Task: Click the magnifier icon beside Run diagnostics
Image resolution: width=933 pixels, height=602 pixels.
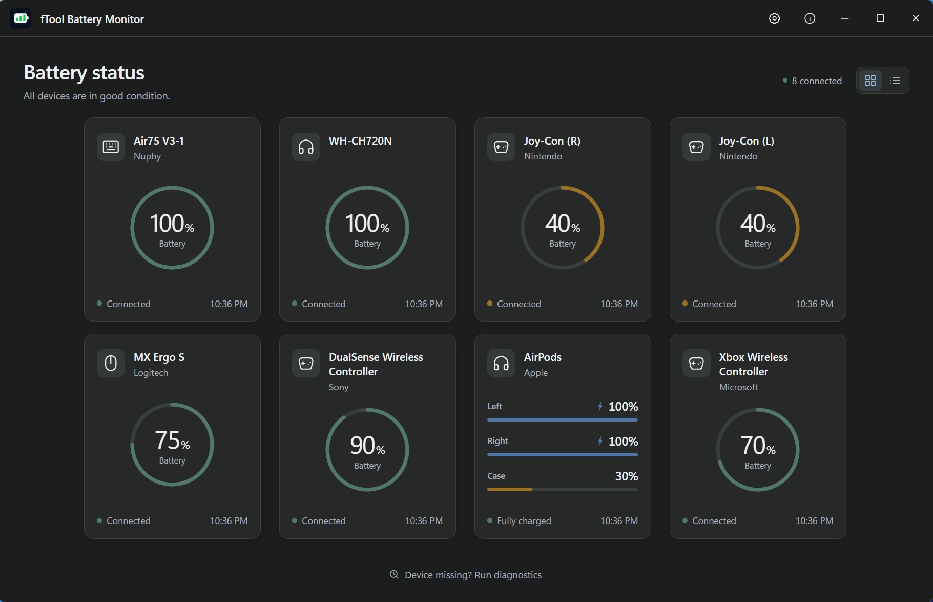Action: click(394, 575)
